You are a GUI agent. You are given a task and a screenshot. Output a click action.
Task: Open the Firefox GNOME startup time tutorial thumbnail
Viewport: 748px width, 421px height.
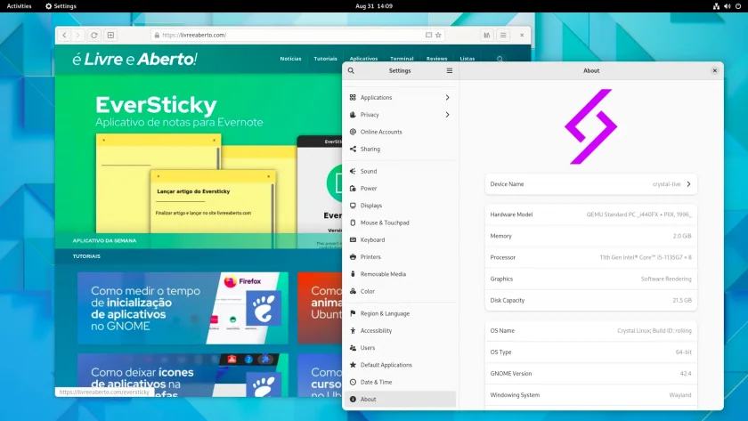183,308
